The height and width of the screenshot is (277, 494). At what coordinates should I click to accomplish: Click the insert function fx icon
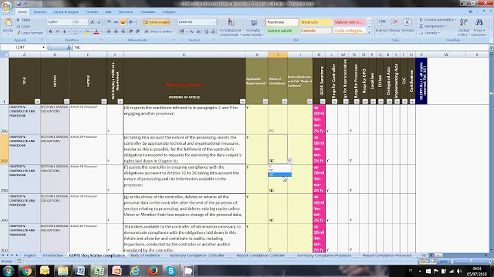coord(69,47)
